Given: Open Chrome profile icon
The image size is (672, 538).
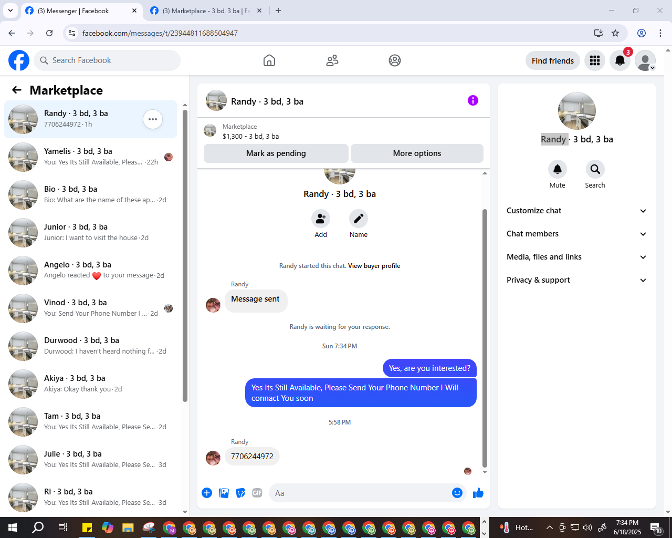Looking at the screenshot, I should tap(642, 33).
